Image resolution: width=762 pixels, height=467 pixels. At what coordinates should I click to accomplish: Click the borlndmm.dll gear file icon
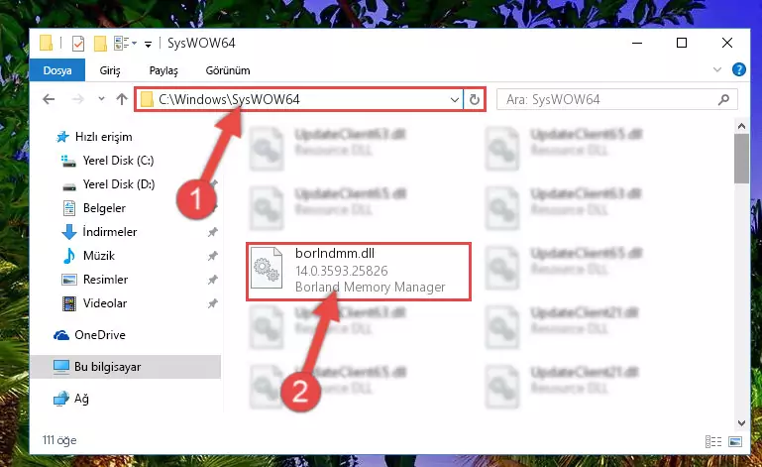tap(267, 268)
